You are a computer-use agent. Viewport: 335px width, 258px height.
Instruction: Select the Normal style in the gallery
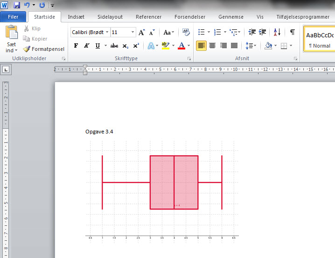pyautogui.click(x=320, y=40)
